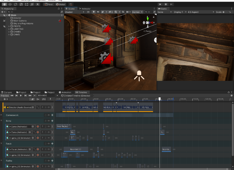Toggle Timeline Preview mode

coord(5,96)
